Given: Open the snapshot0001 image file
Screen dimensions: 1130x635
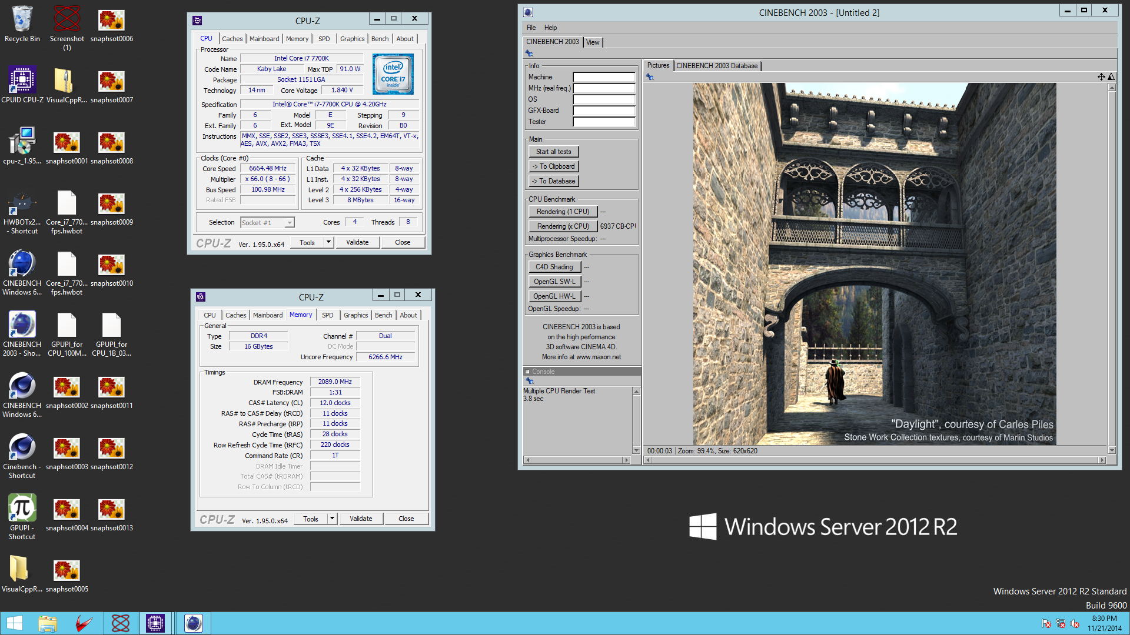Looking at the screenshot, I should coord(67,146).
